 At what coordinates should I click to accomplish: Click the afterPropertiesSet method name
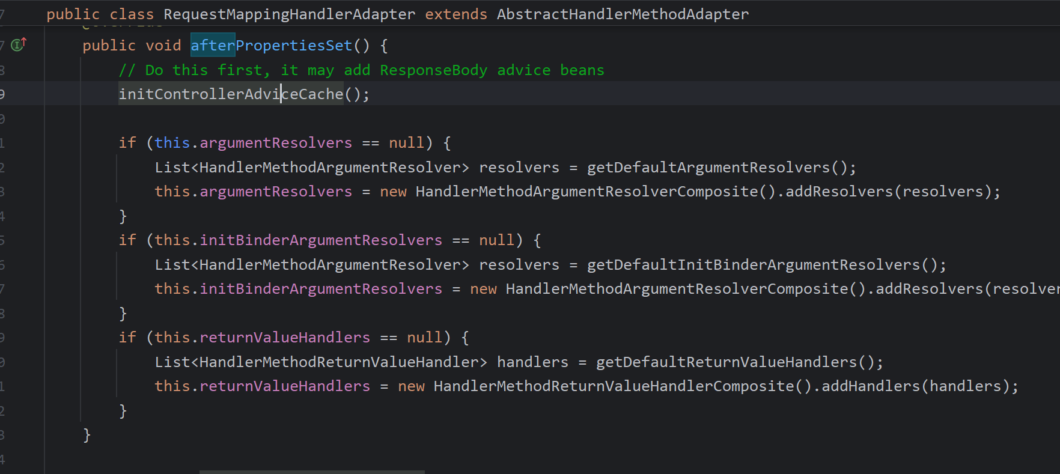[x=271, y=46]
